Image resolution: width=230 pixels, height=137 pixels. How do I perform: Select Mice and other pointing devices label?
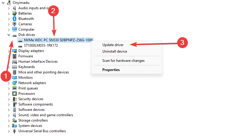44,72
